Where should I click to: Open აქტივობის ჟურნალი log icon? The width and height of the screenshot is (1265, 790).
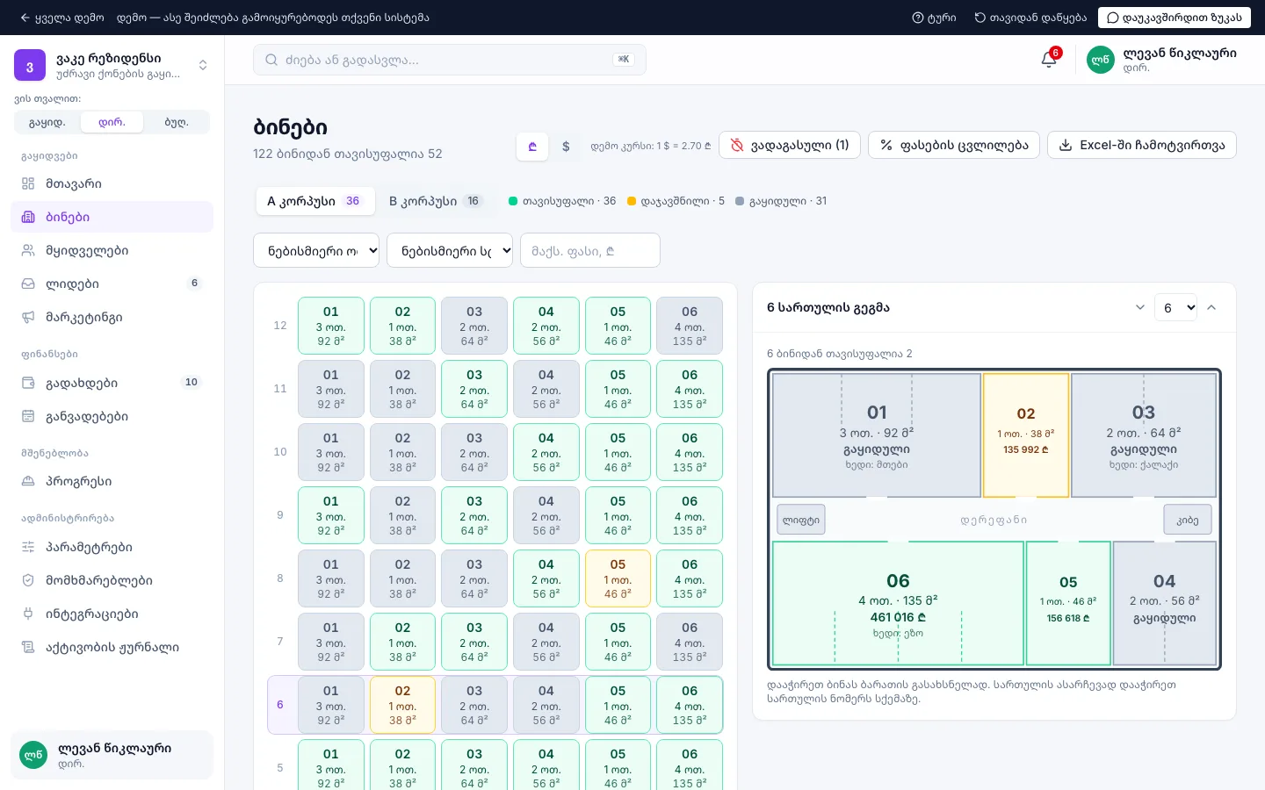(x=28, y=647)
